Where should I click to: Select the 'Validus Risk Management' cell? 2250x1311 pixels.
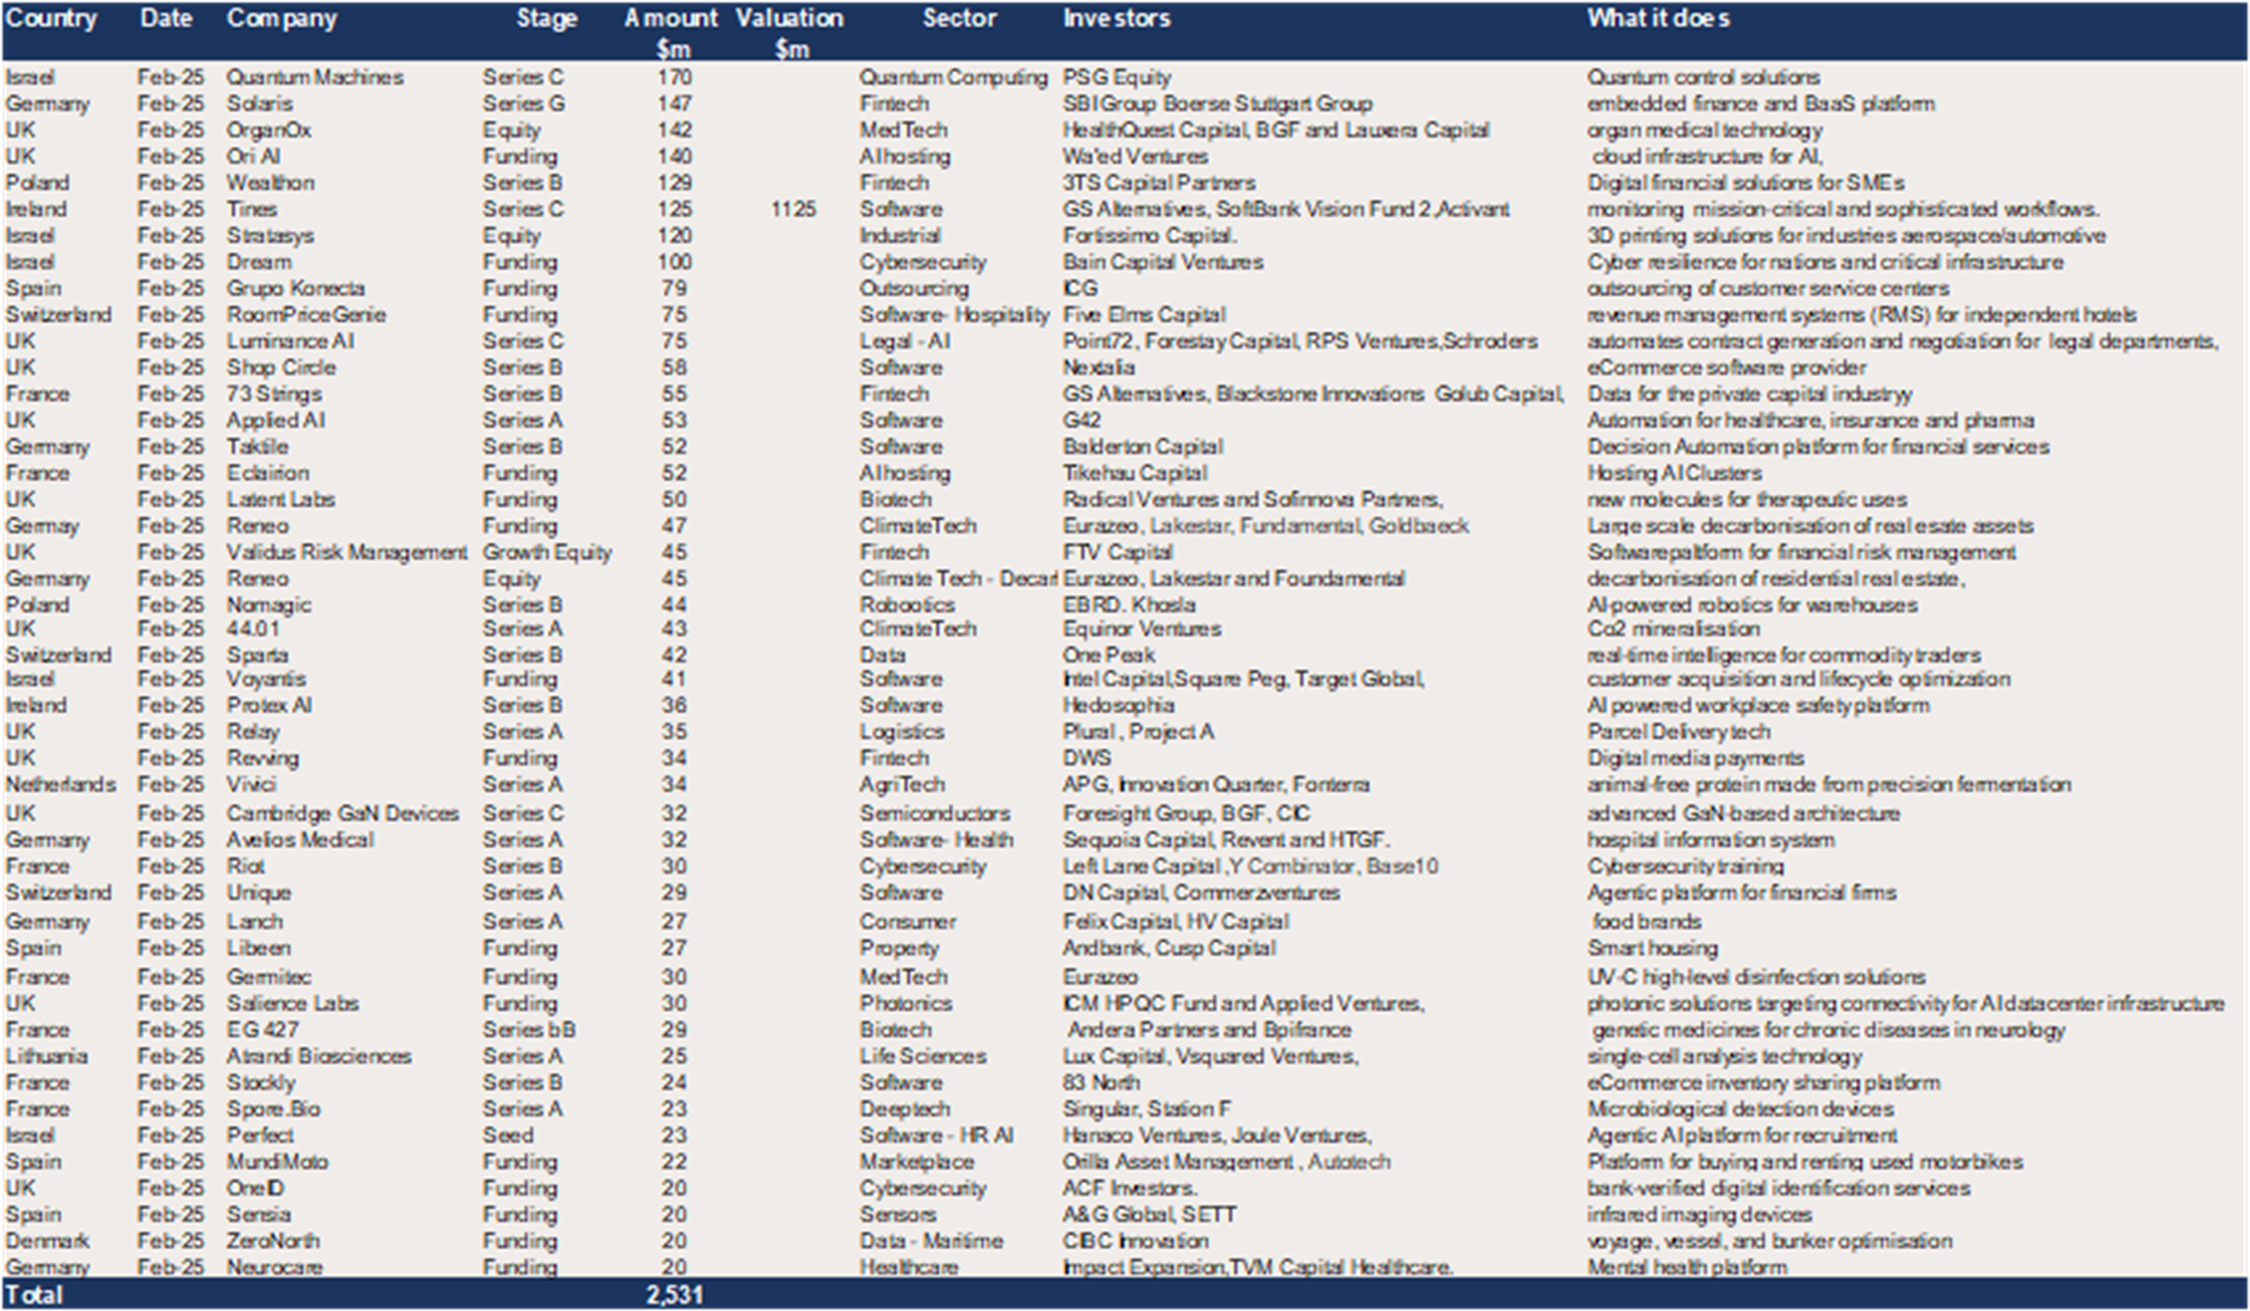(346, 553)
